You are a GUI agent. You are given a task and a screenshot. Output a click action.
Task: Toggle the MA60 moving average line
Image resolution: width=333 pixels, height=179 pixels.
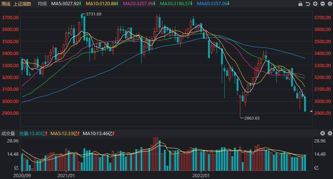click(213, 4)
